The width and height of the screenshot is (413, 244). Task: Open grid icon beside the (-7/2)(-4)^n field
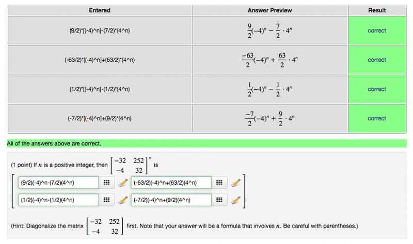219,200
